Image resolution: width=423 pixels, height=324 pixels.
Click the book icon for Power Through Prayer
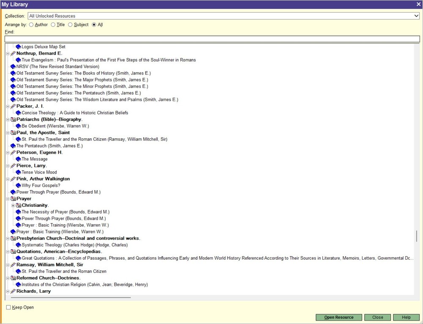(13, 192)
